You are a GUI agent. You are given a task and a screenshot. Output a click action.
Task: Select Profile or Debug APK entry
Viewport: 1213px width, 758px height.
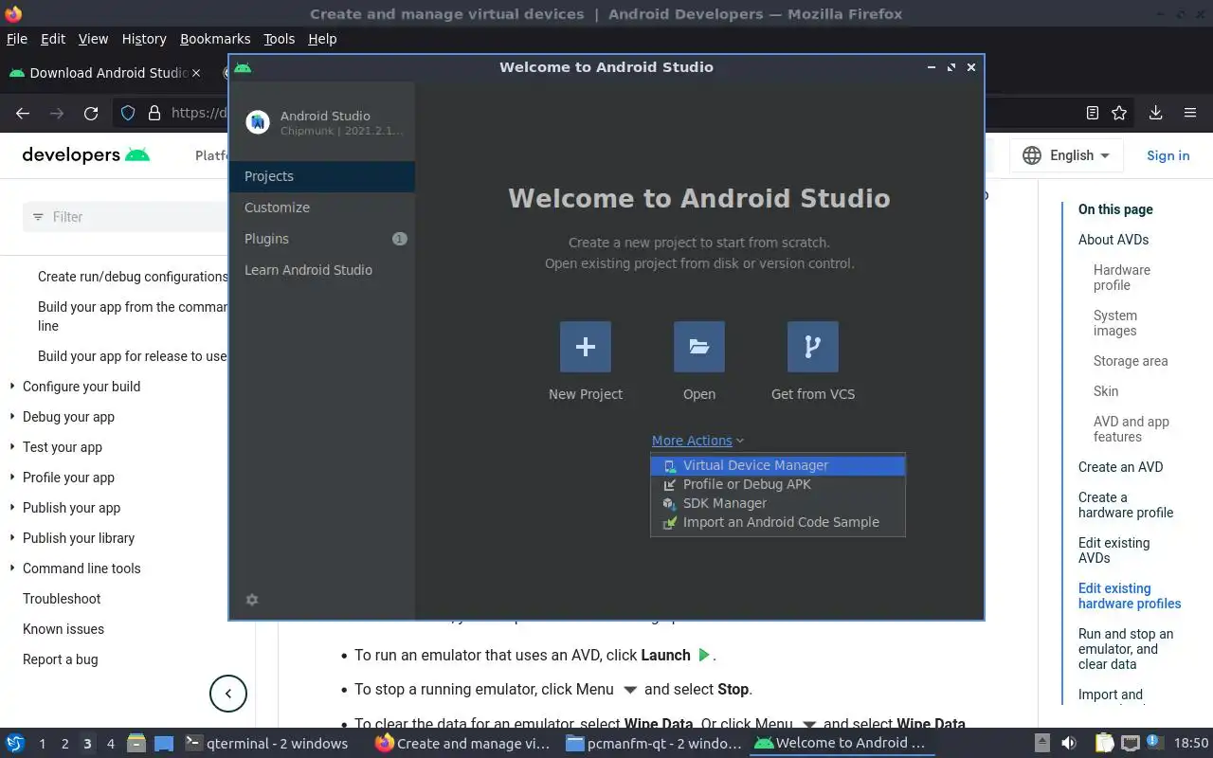(778, 484)
